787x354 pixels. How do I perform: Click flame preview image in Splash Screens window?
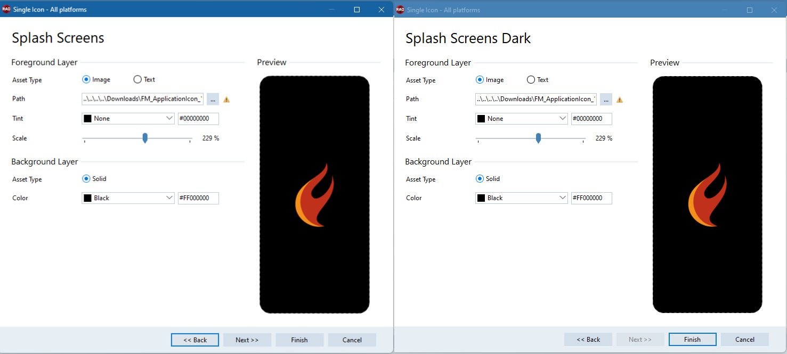point(314,195)
